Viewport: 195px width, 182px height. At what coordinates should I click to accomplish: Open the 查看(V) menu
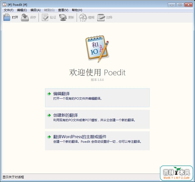point(63,10)
